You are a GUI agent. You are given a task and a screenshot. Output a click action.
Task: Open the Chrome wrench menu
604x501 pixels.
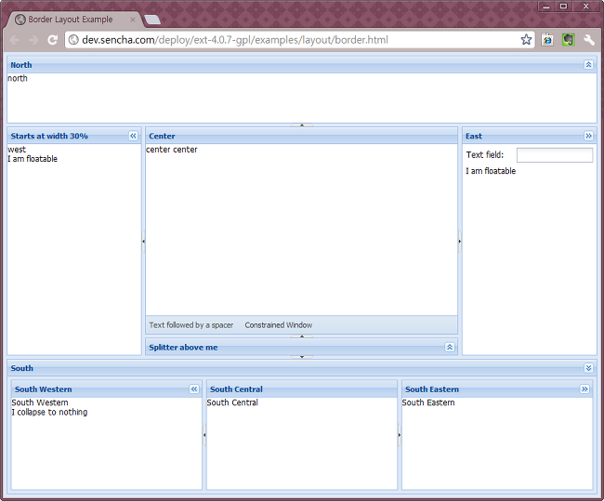tap(589, 40)
